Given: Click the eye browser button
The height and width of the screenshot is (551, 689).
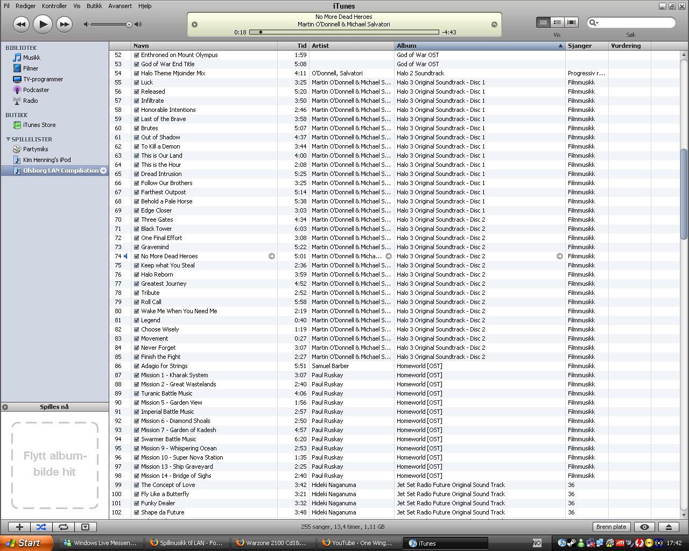Looking at the screenshot, I should point(644,527).
